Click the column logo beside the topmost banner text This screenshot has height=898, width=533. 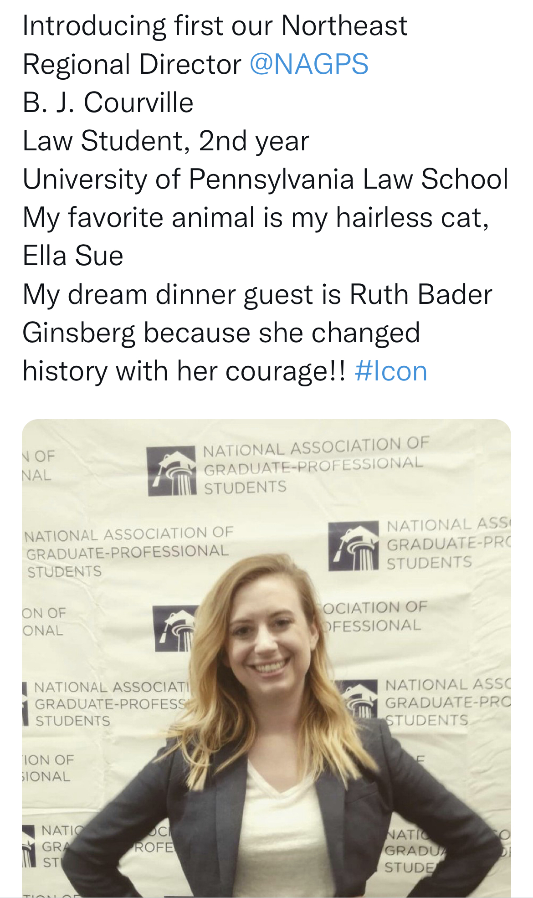(x=172, y=471)
